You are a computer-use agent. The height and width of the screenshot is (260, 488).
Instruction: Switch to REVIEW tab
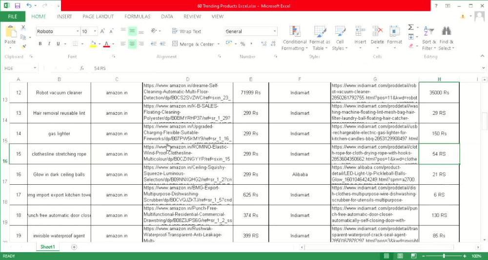pyautogui.click(x=192, y=17)
